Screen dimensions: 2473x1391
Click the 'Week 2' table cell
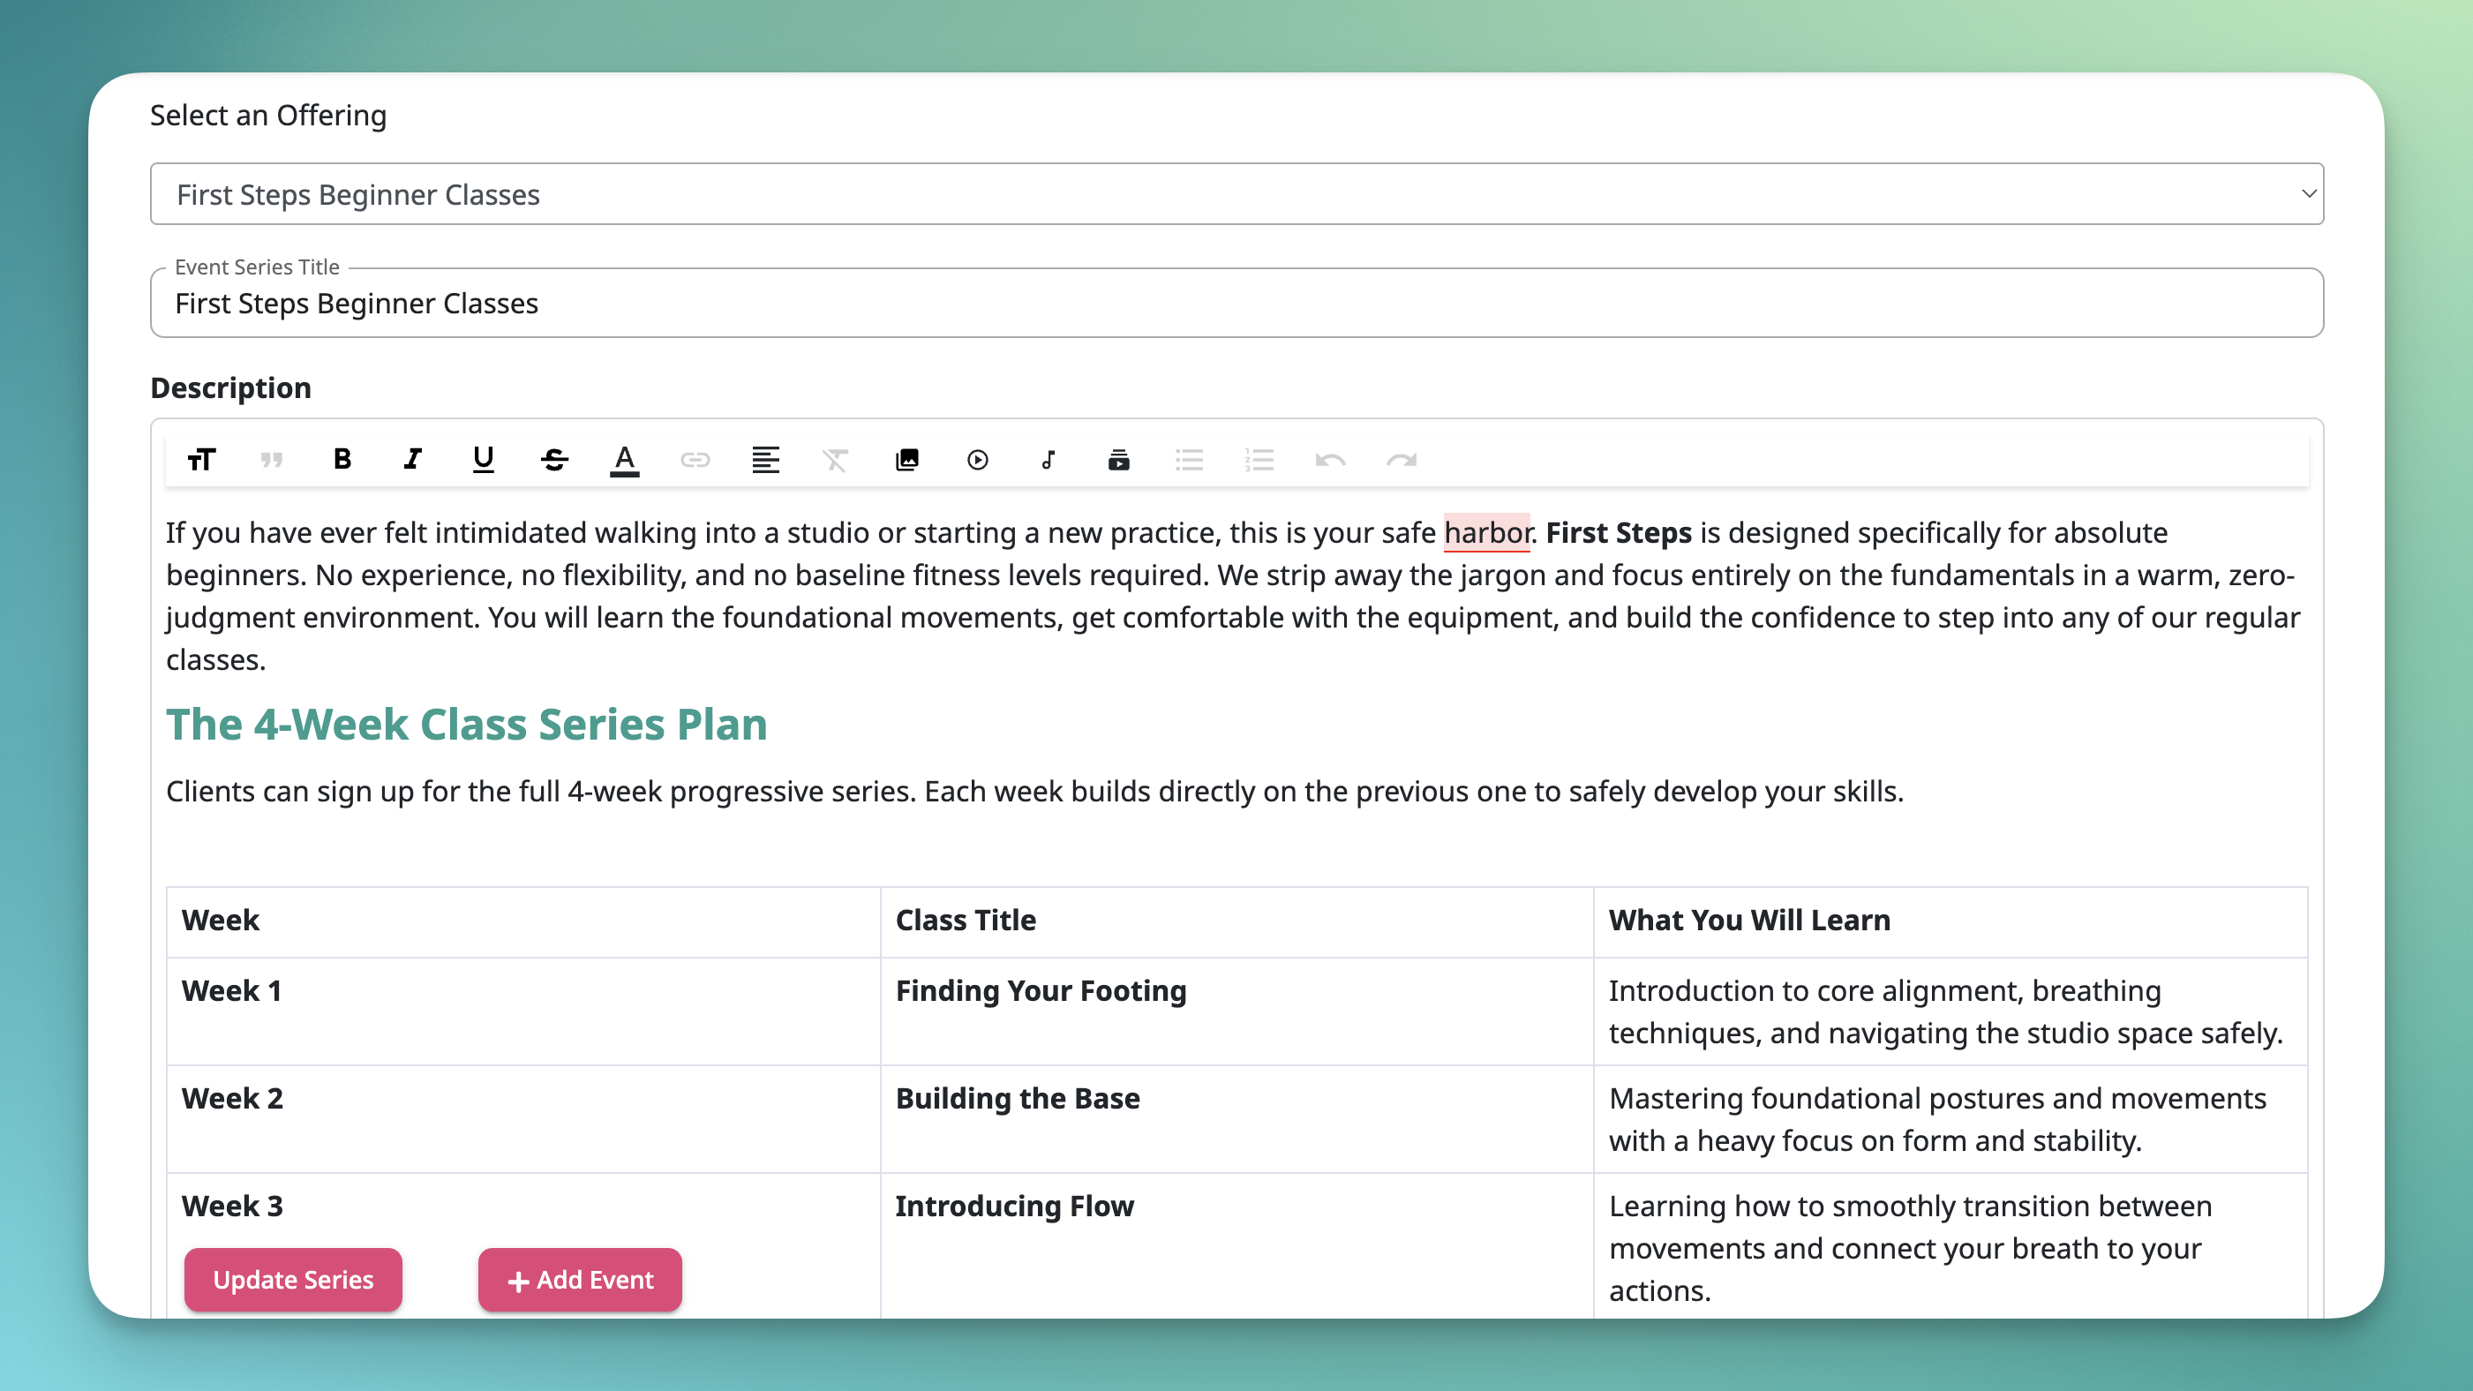(x=523, y=1119)
